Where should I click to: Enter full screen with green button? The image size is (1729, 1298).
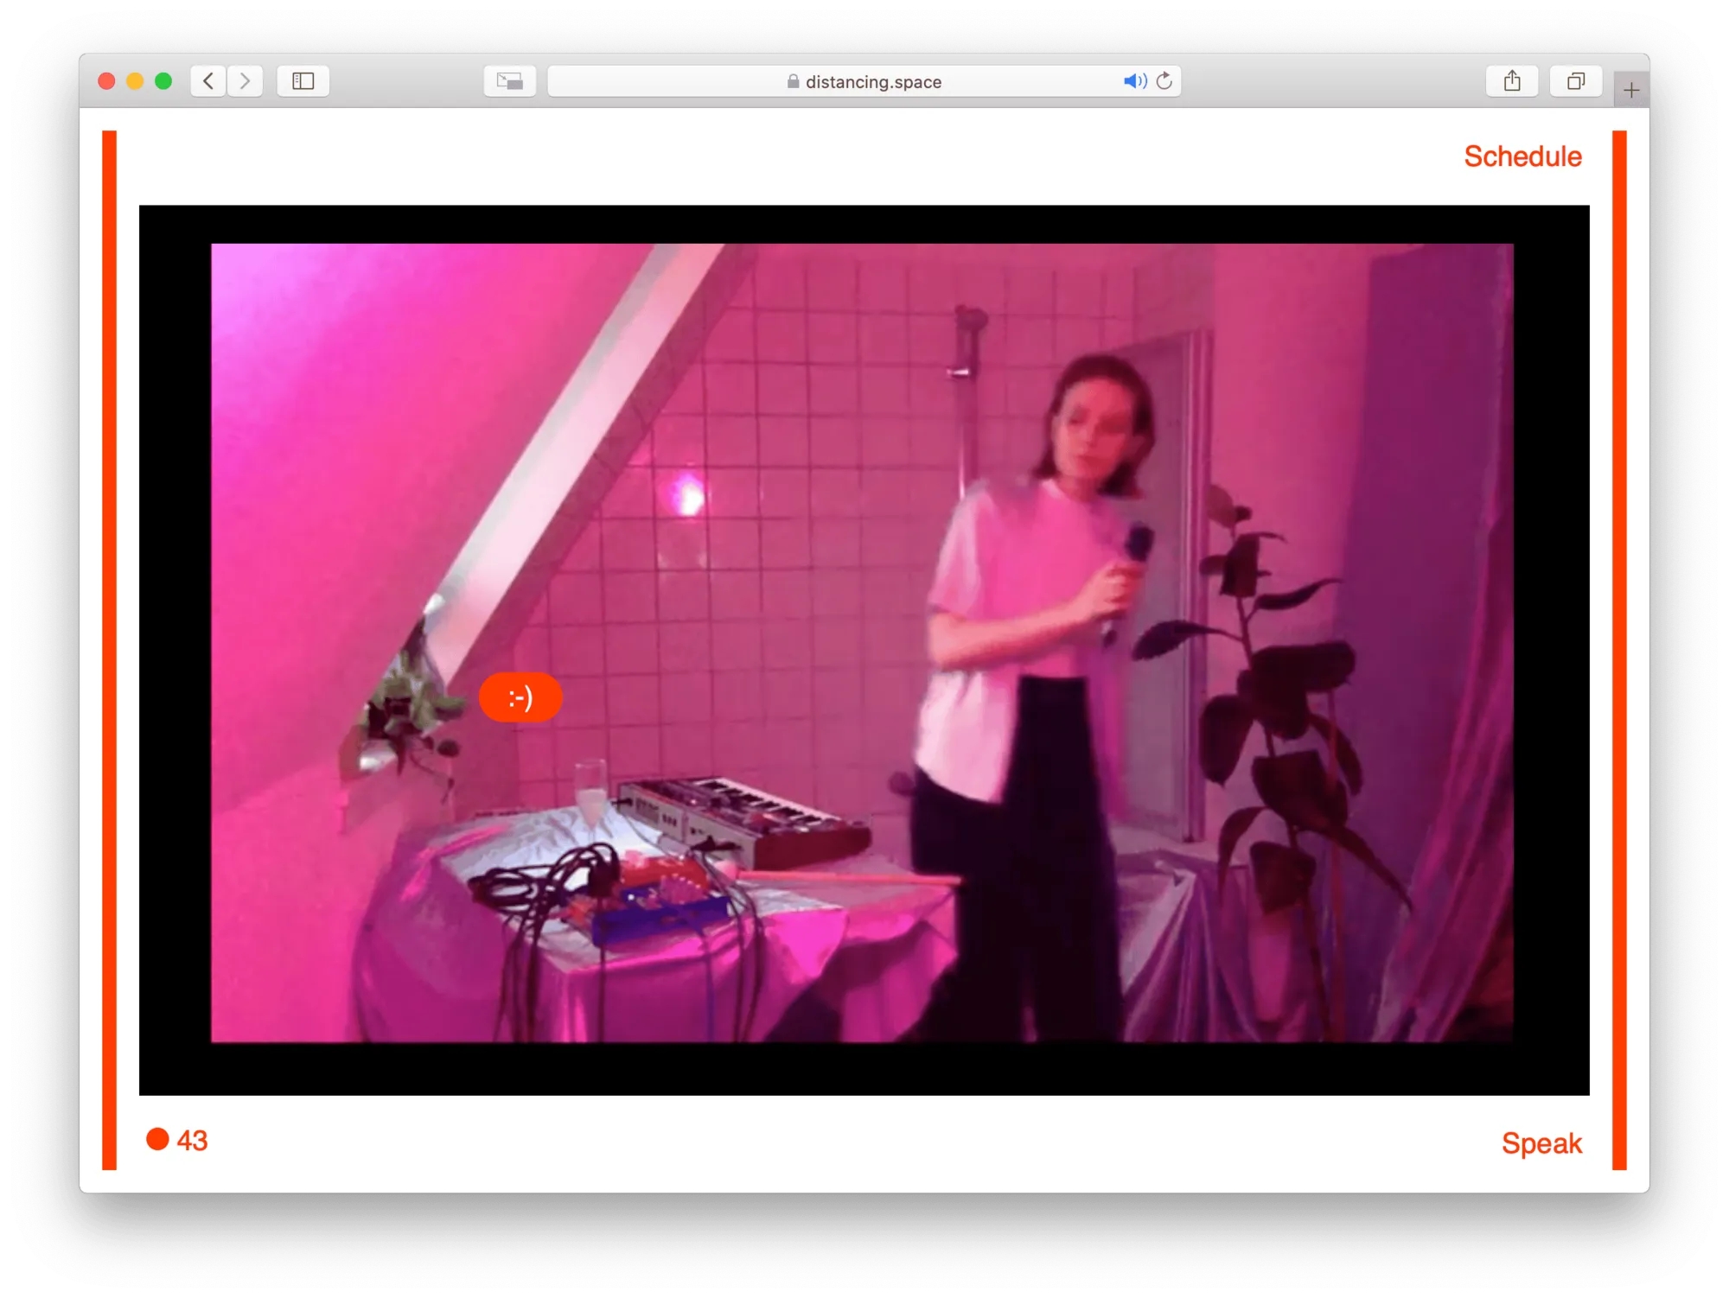click(x=163, y=81)
